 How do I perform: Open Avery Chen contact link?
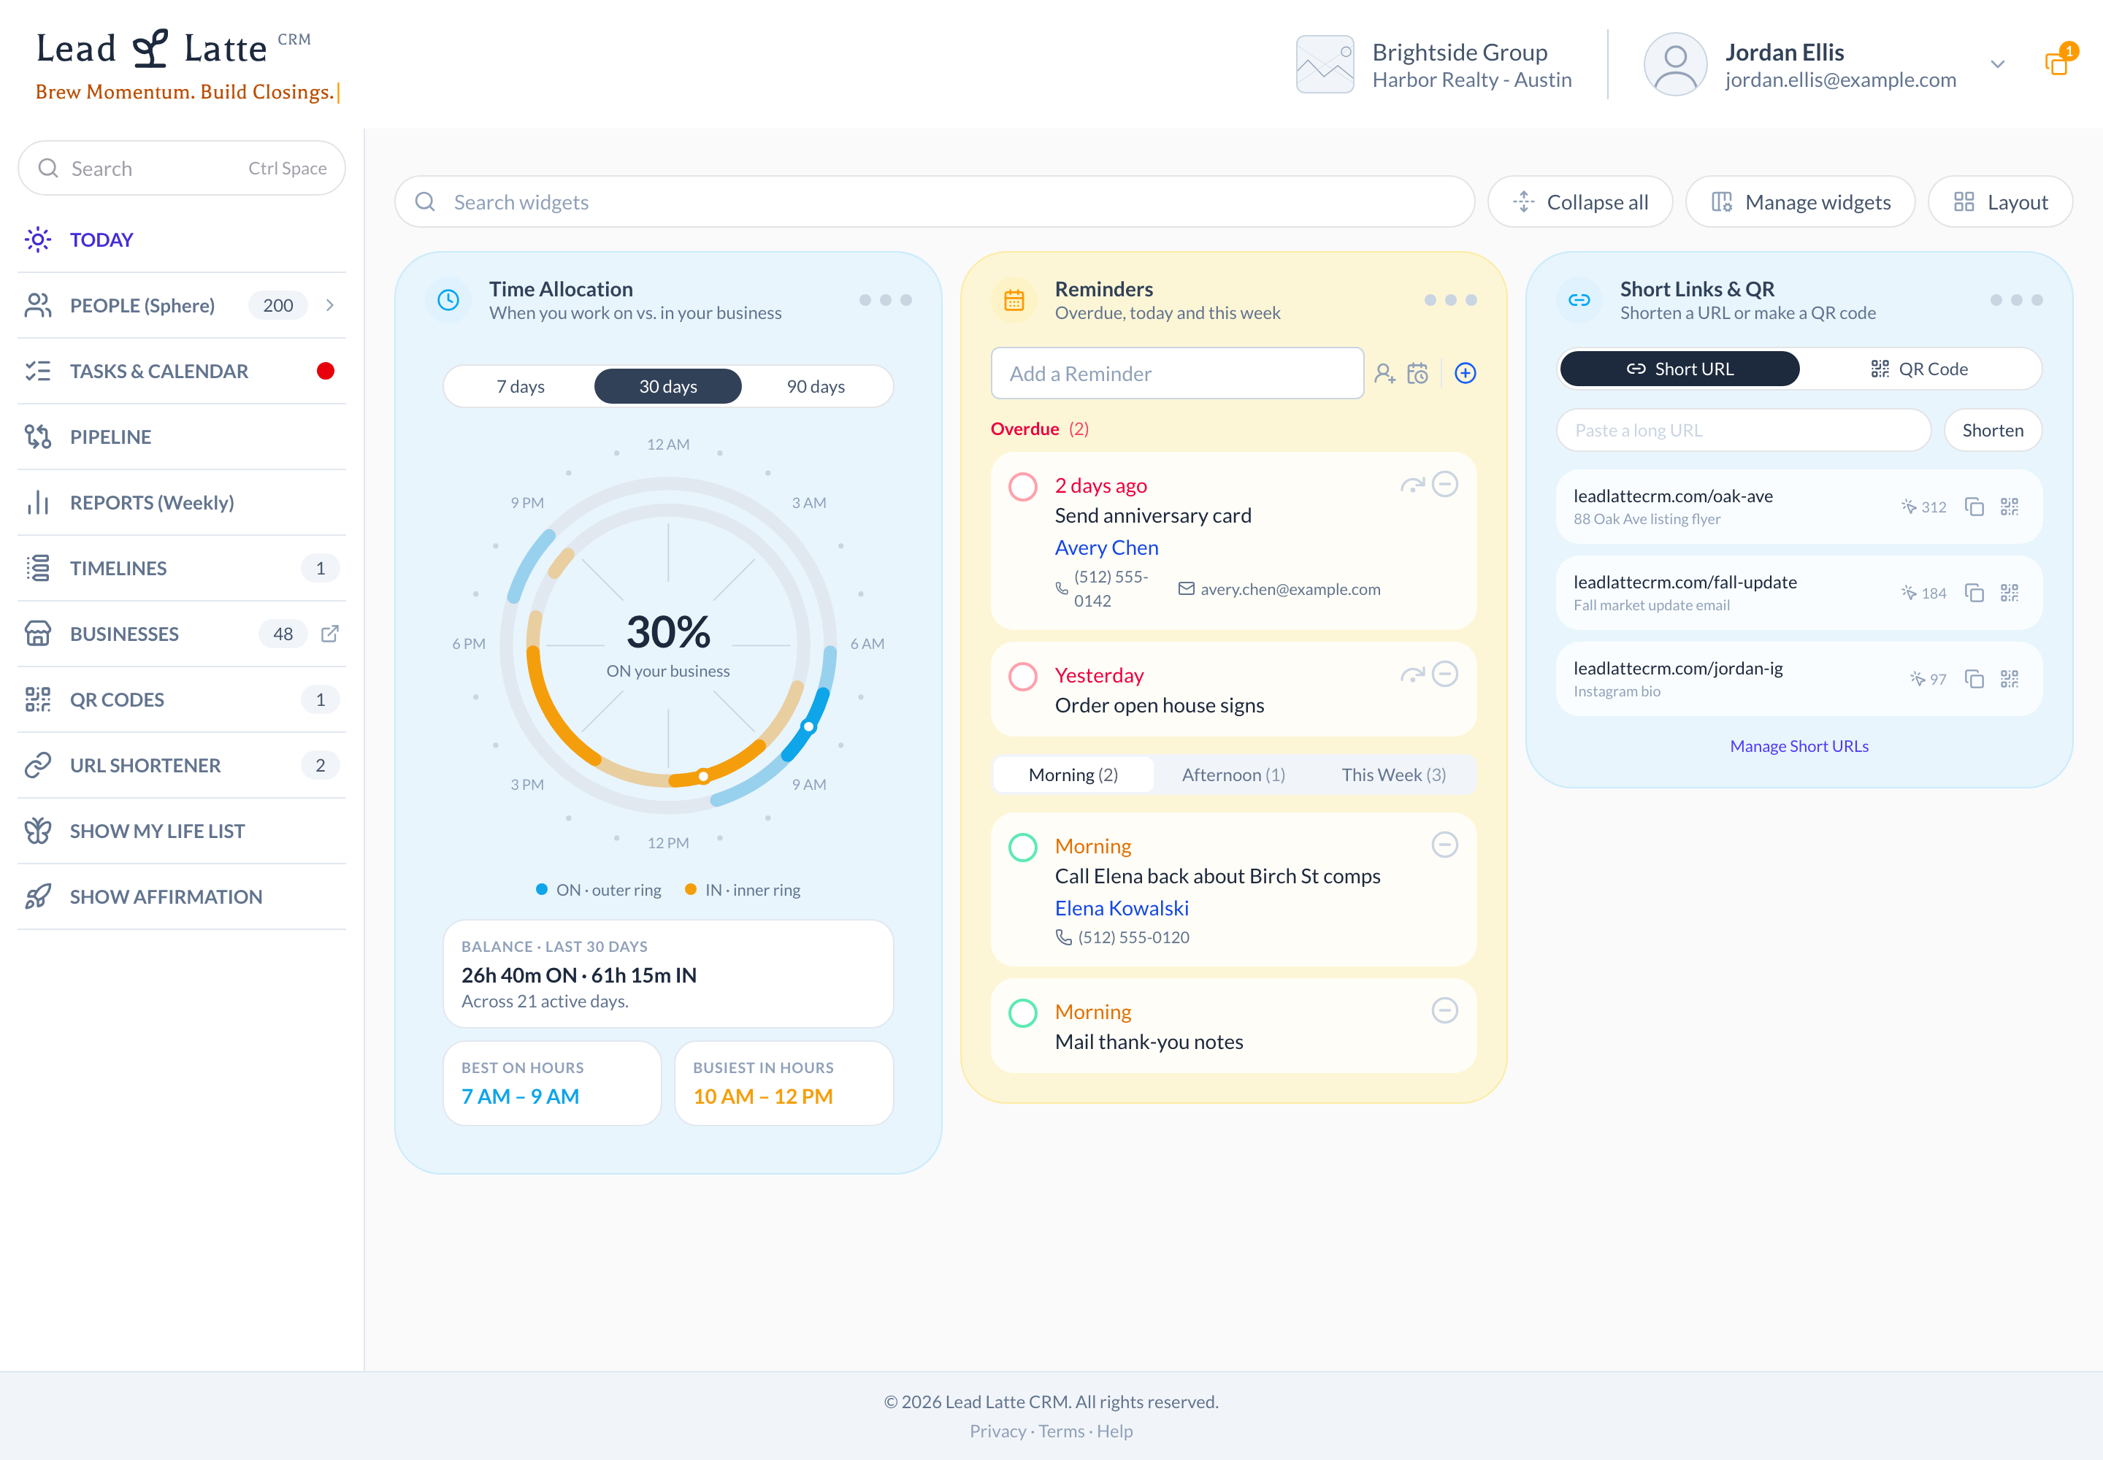1106,548
